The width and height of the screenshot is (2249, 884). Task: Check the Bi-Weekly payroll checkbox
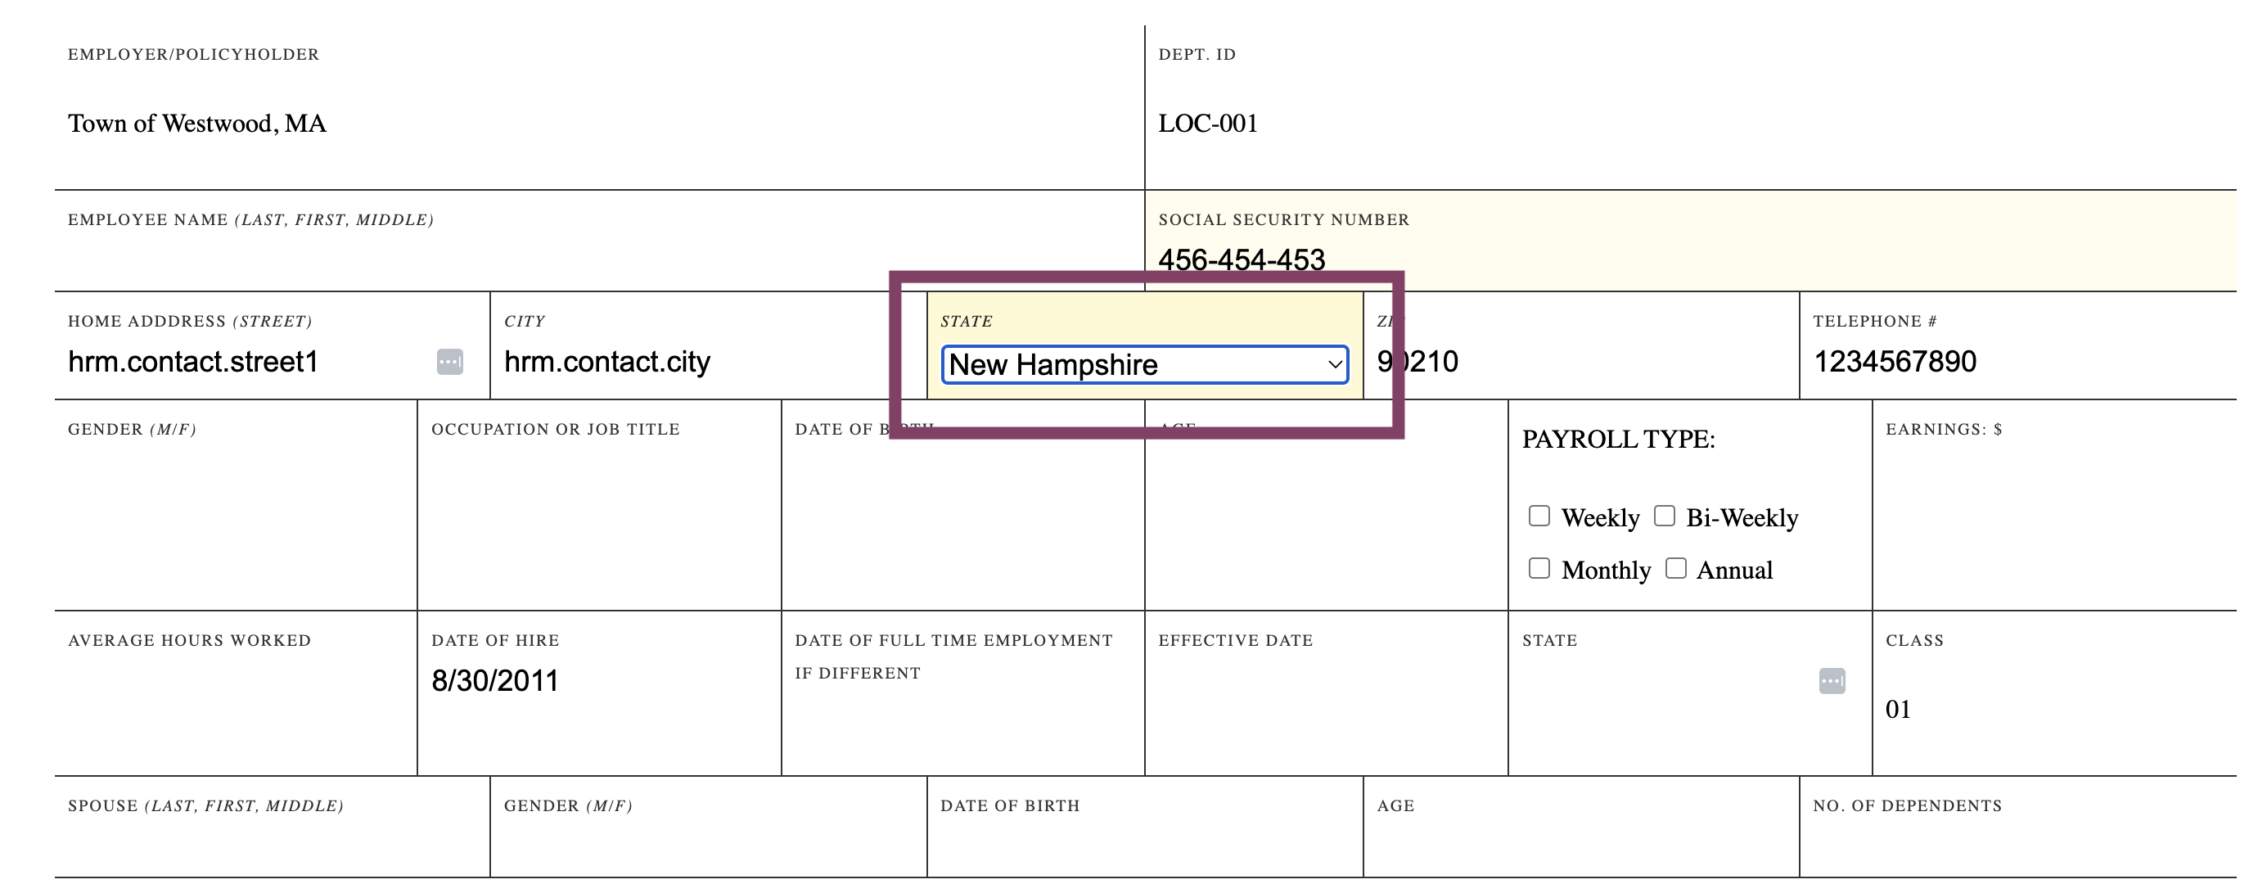tap(1664, 516)
